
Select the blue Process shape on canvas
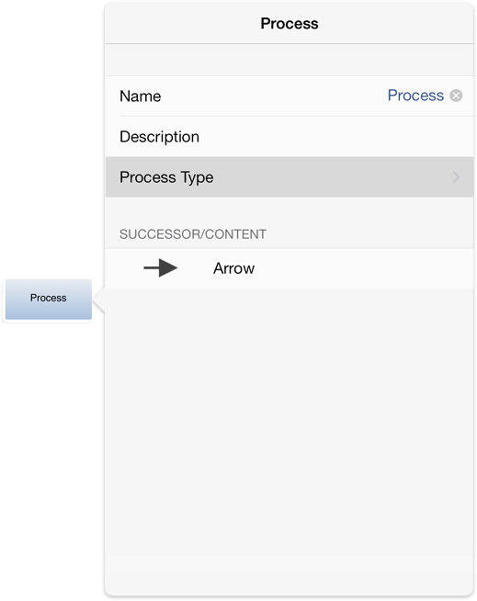(49, 300)
